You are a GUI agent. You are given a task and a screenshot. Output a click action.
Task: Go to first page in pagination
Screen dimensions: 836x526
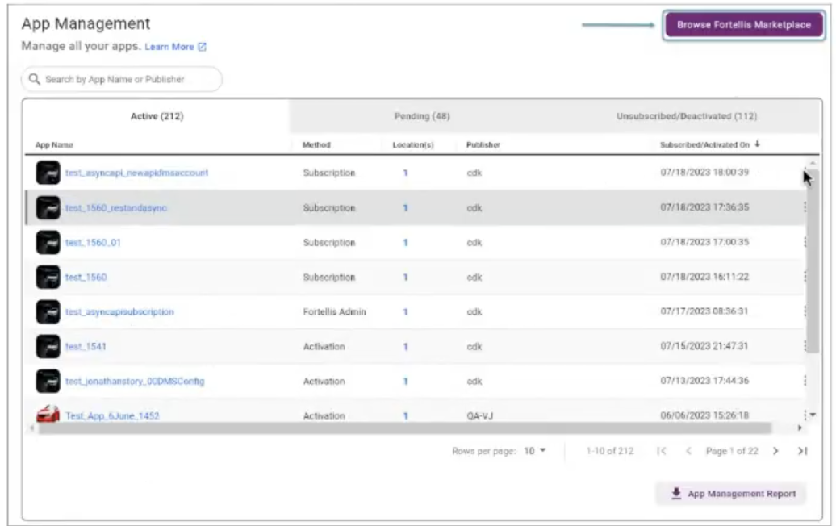pos(662,451)
